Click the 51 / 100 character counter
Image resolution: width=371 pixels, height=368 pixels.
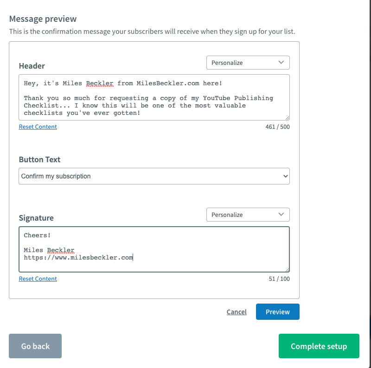(x=279, y=279)
